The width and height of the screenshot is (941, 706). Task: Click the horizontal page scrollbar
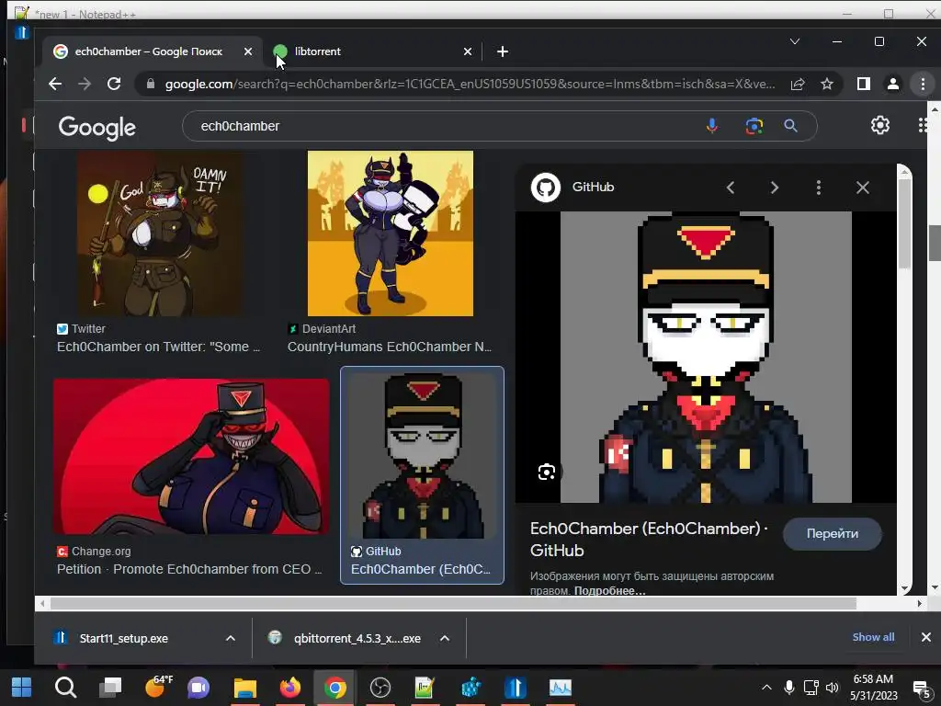(x=453, y=603)
